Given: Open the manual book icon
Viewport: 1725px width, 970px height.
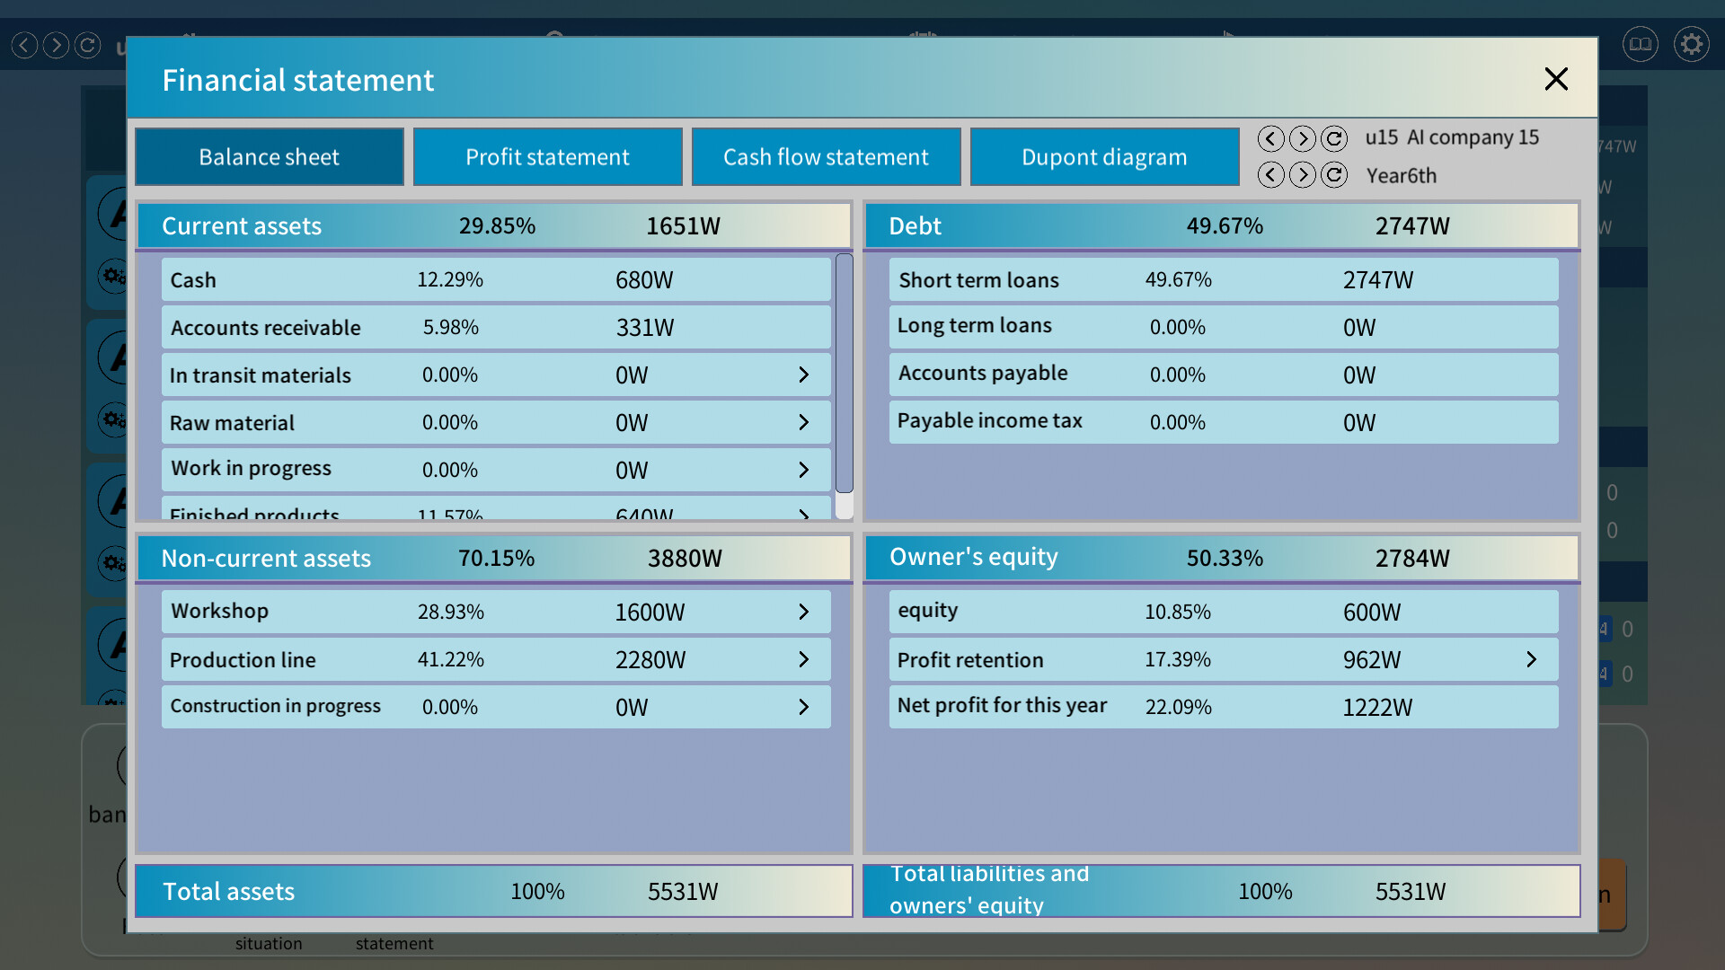Looking at the screenshot, I should pos(1640,44).
